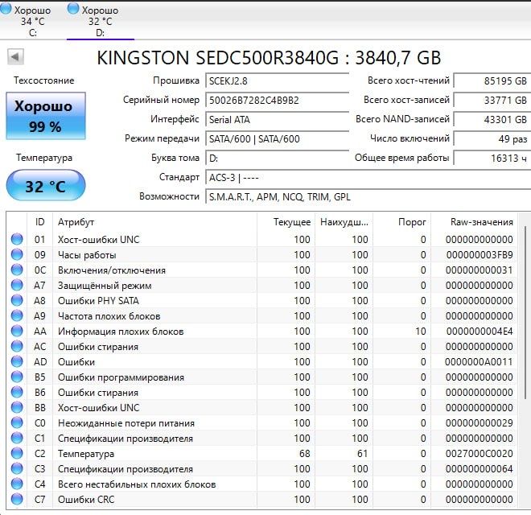Click raw value 0000004E4
Image resolution: width=531 pixels, height=515 pixels.
pos(480,332)
